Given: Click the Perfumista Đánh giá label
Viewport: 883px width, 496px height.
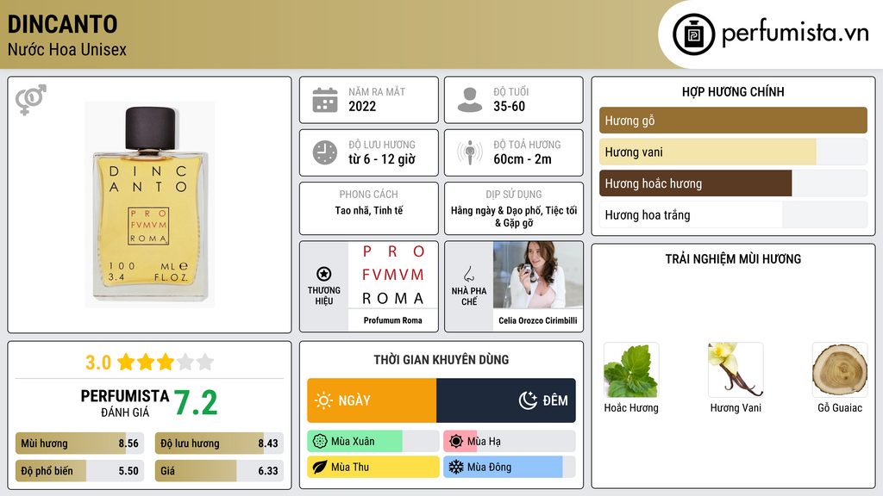Looking at the screenshot, I should point(125,403).
